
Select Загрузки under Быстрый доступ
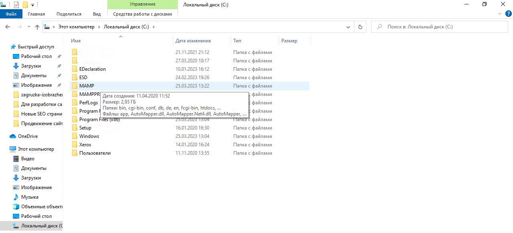click(x=31, y=66)
